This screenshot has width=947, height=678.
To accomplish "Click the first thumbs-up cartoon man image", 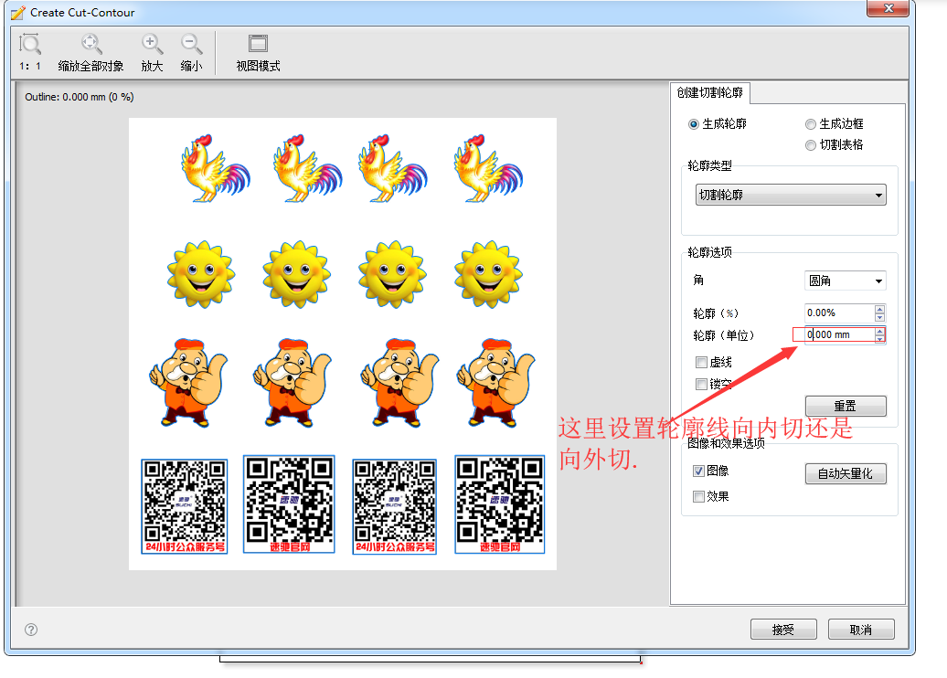I will [188, 383].
